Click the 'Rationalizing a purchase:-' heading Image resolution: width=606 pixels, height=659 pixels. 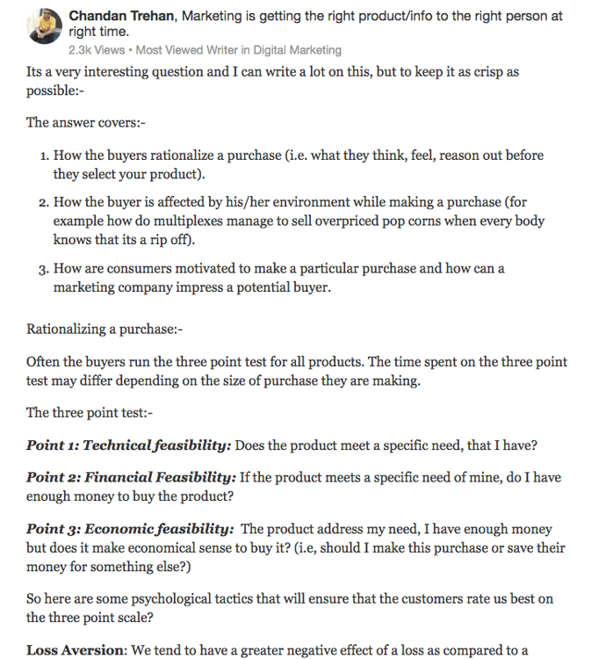pyautogui.click(x=104, y=329)
